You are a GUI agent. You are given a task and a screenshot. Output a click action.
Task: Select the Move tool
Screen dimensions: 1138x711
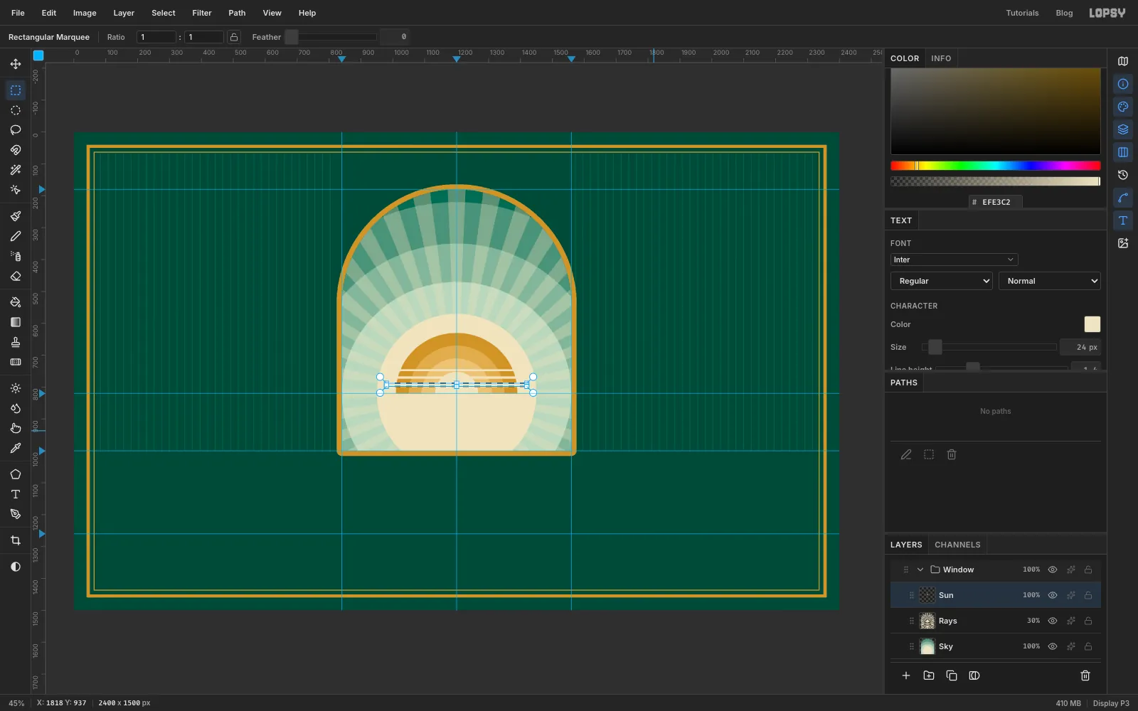[x=16, y=64]
